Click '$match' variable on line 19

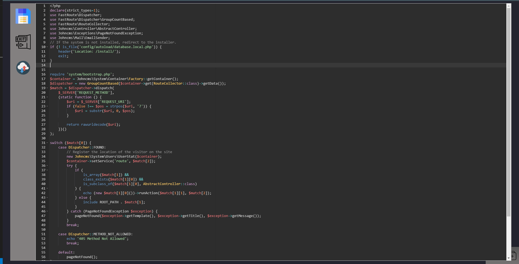coord(56,88)
